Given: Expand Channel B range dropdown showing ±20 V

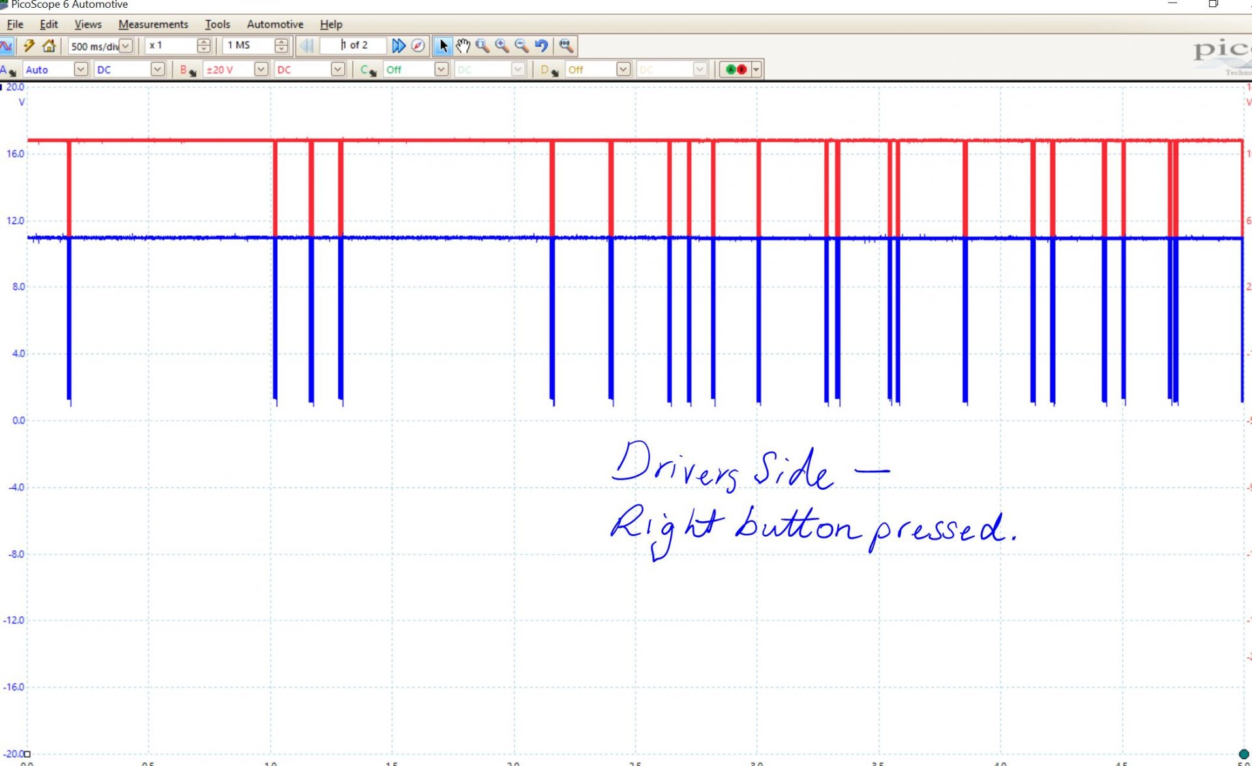Looking at the screenshot, I should coord(261,69).
